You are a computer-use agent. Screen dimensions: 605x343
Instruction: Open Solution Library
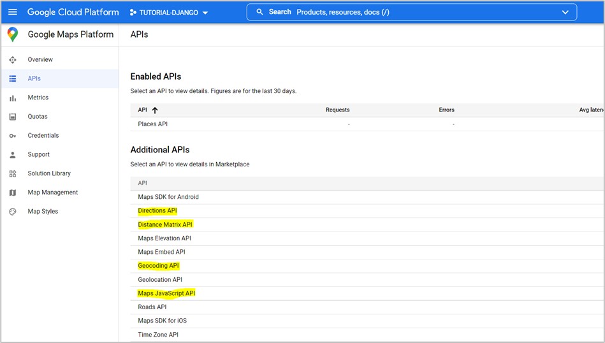click(49, 173)
